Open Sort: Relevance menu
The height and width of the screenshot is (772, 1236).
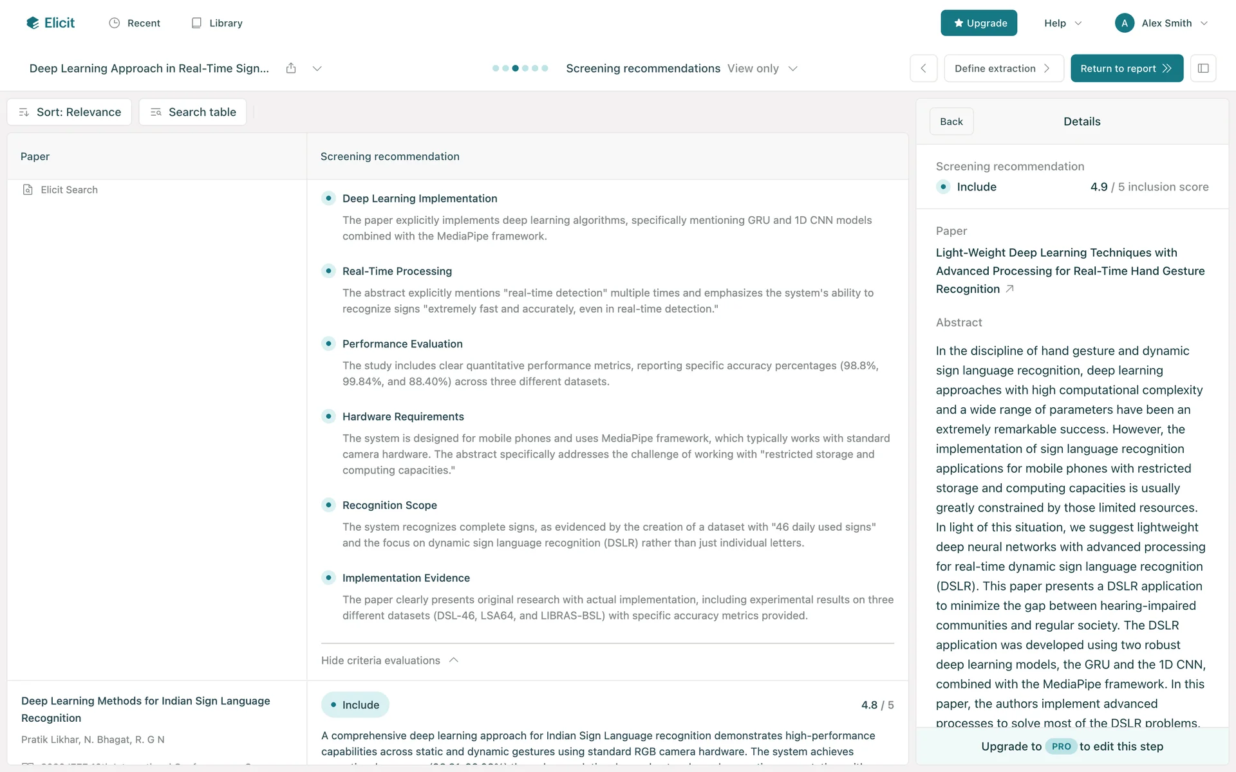[70, 112]
